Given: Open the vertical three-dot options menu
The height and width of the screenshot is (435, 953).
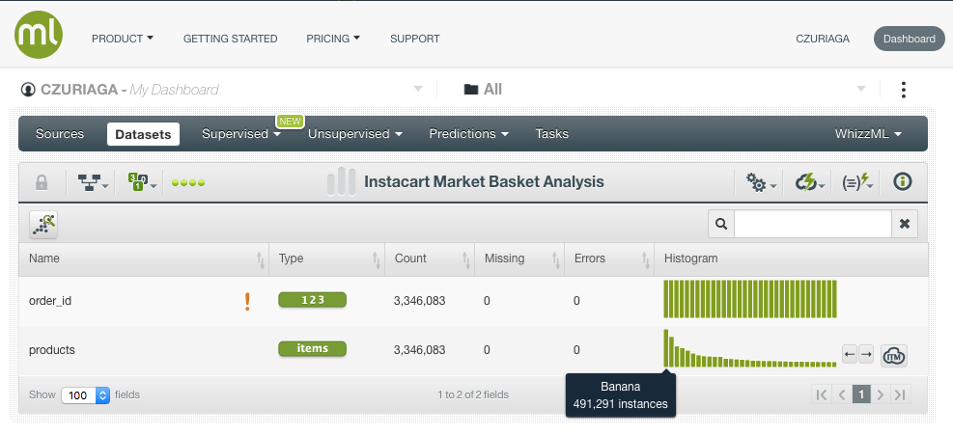Looking at the screenshot, I should pos(903,90).
